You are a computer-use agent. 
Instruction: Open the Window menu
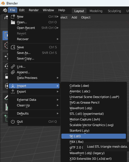click(48, 10)
